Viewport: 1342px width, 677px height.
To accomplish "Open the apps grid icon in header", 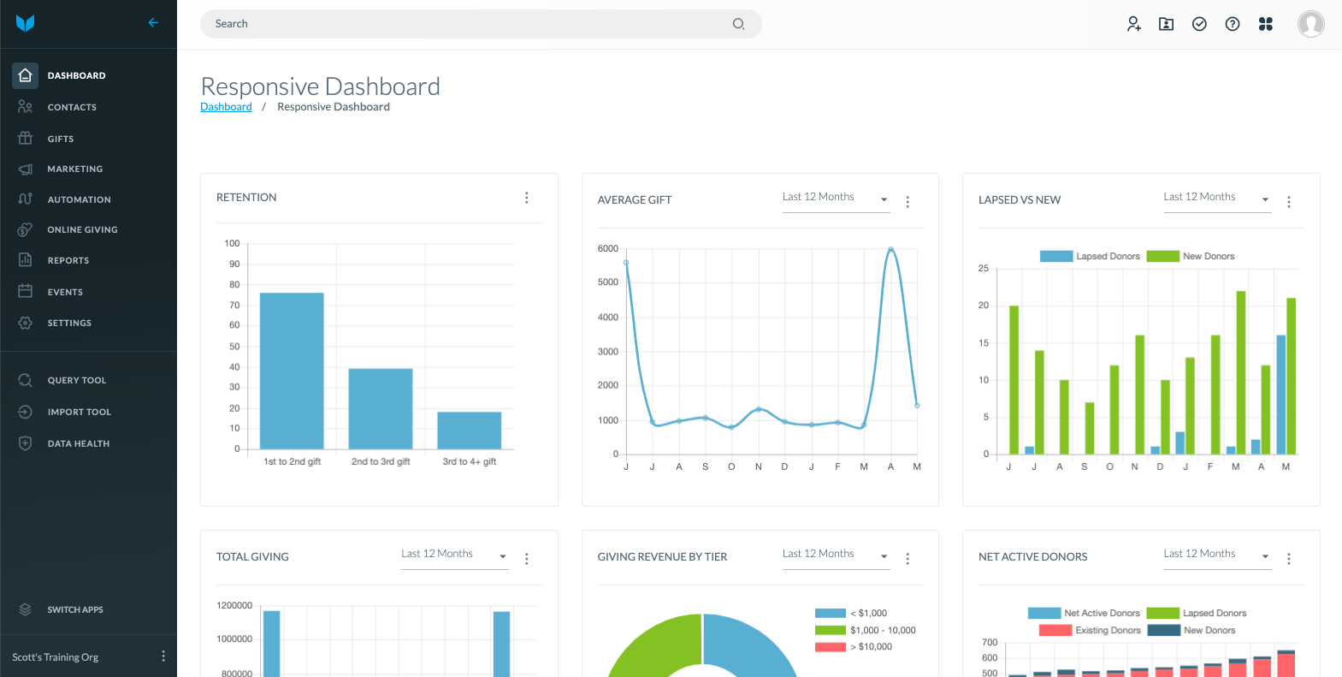I will coord(1266,24).
